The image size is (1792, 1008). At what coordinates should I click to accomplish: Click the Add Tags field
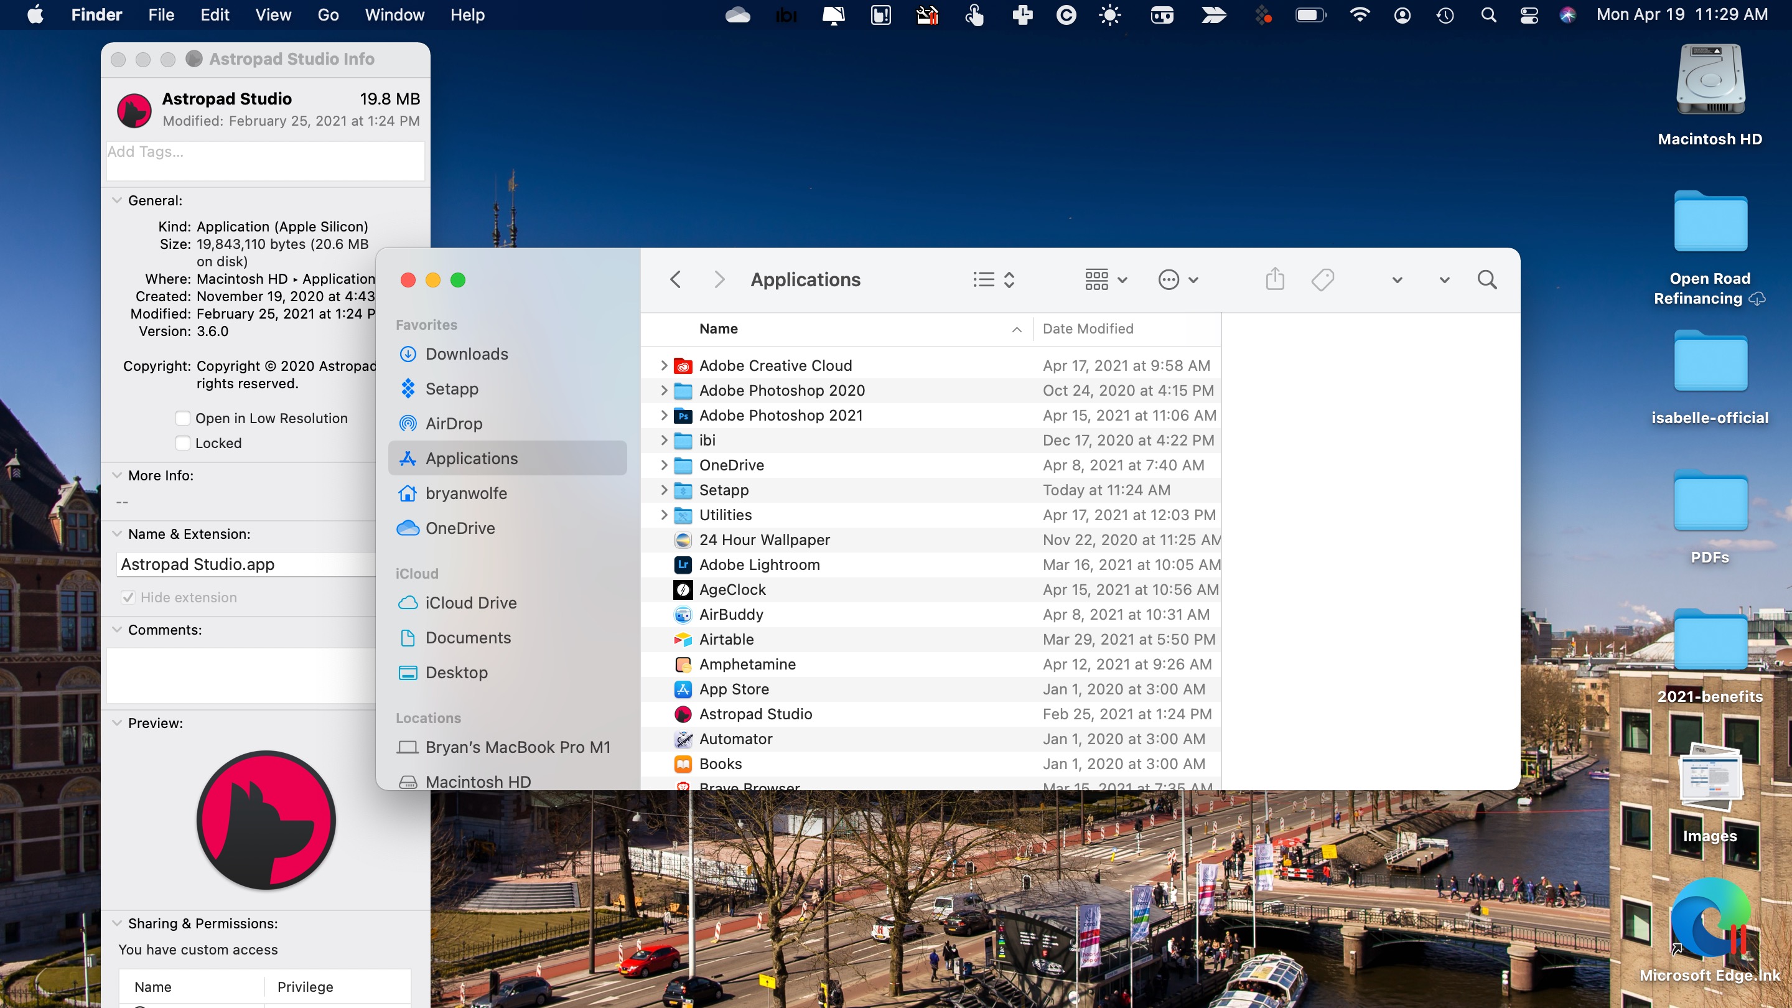click(x=265, y=161)
